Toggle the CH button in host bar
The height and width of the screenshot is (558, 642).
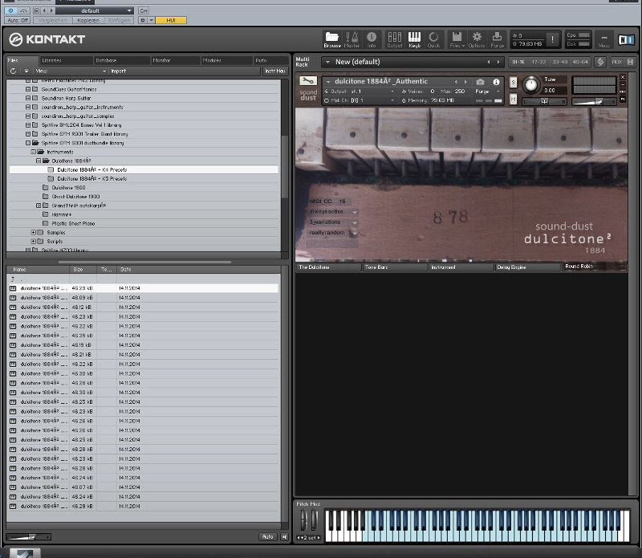click(144, 10)
